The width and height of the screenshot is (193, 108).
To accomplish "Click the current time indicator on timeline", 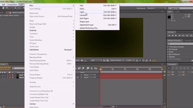I will tap(100, 69).
